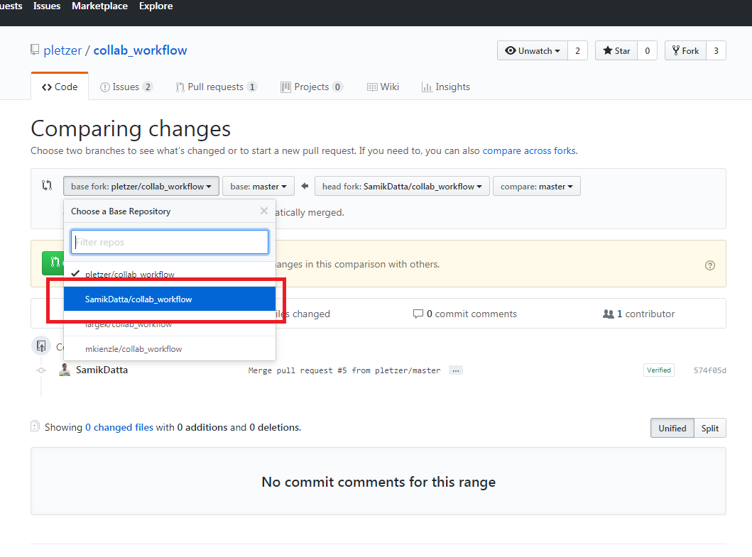Click the green pull request button icon
The width and height of the screenshot is (752, 557).
(55, 263)
